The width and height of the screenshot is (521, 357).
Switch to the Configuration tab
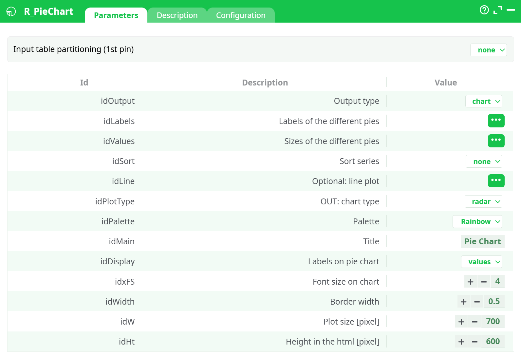(241, 15)
